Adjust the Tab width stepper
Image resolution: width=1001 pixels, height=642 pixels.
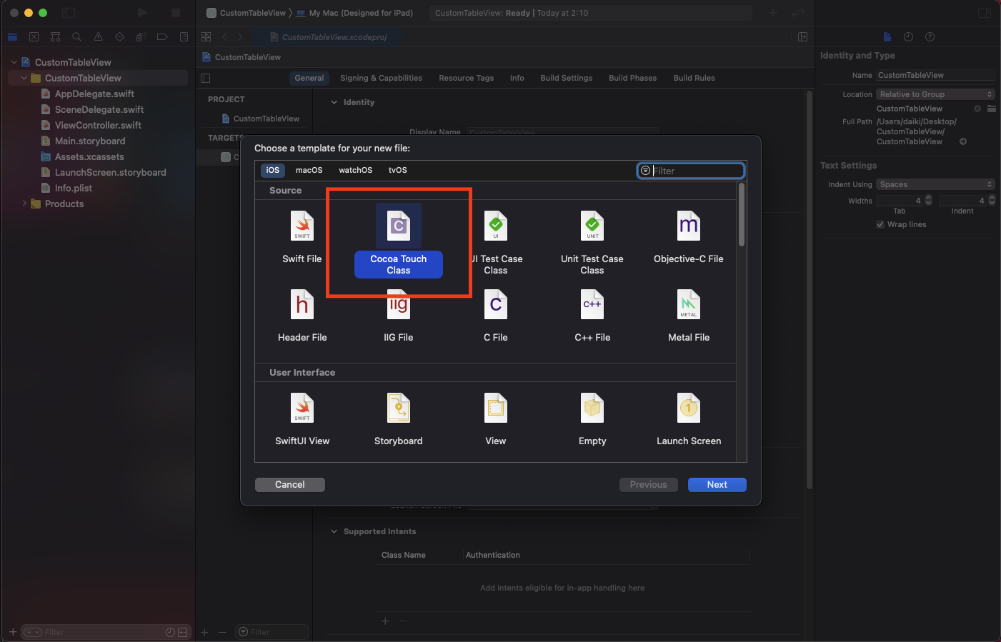click(928, 200)
